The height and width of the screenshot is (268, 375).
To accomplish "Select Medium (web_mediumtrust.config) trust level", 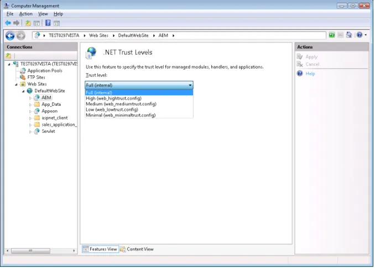I will pyautogui.click(x=139, y=104).
